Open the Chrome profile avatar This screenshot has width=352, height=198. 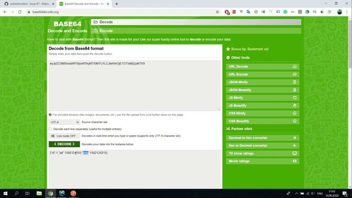point(339,12)
